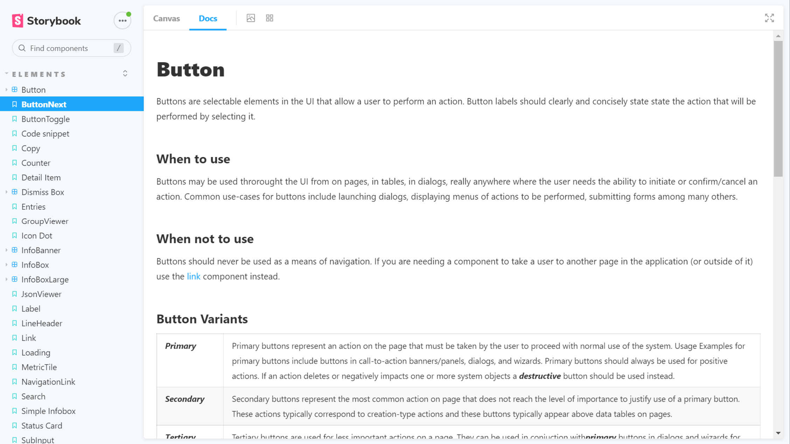Viewport: 790px width, 444px height.
Task: Open the link hyperlink in docs text
Action: (x=193, y=276)
